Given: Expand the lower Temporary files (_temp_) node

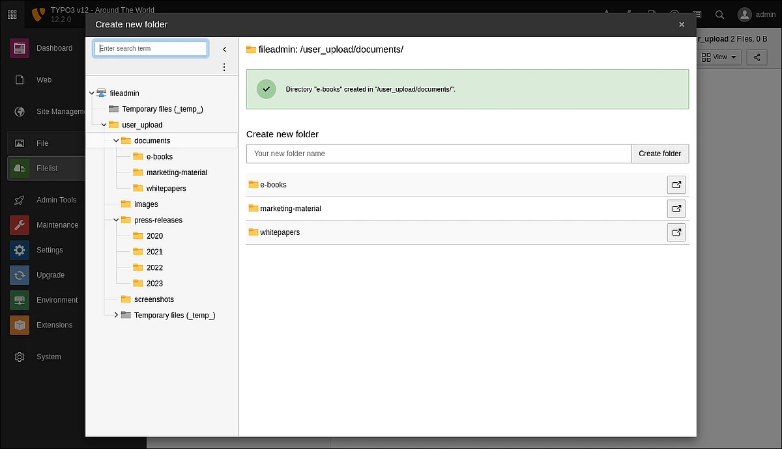Looking at the screenshot, I should 116,315.
